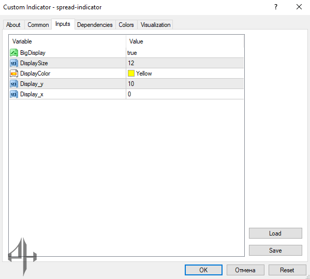Click the Load button

click(275, 233)
